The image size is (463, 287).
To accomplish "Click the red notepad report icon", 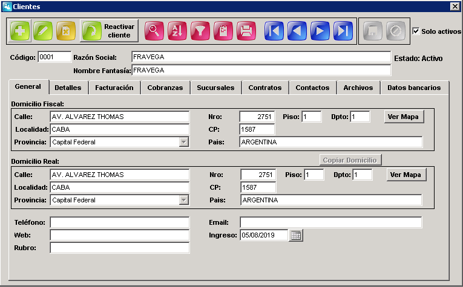I will point(223,31).
